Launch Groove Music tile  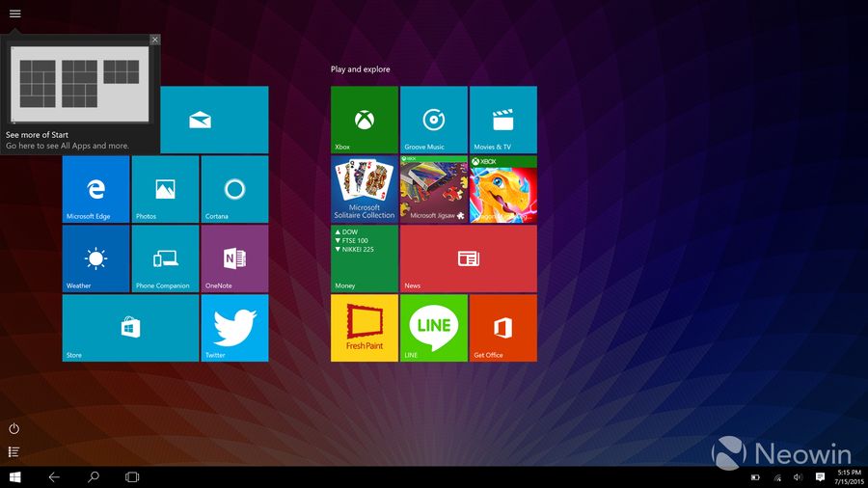[x=433, y=120]
